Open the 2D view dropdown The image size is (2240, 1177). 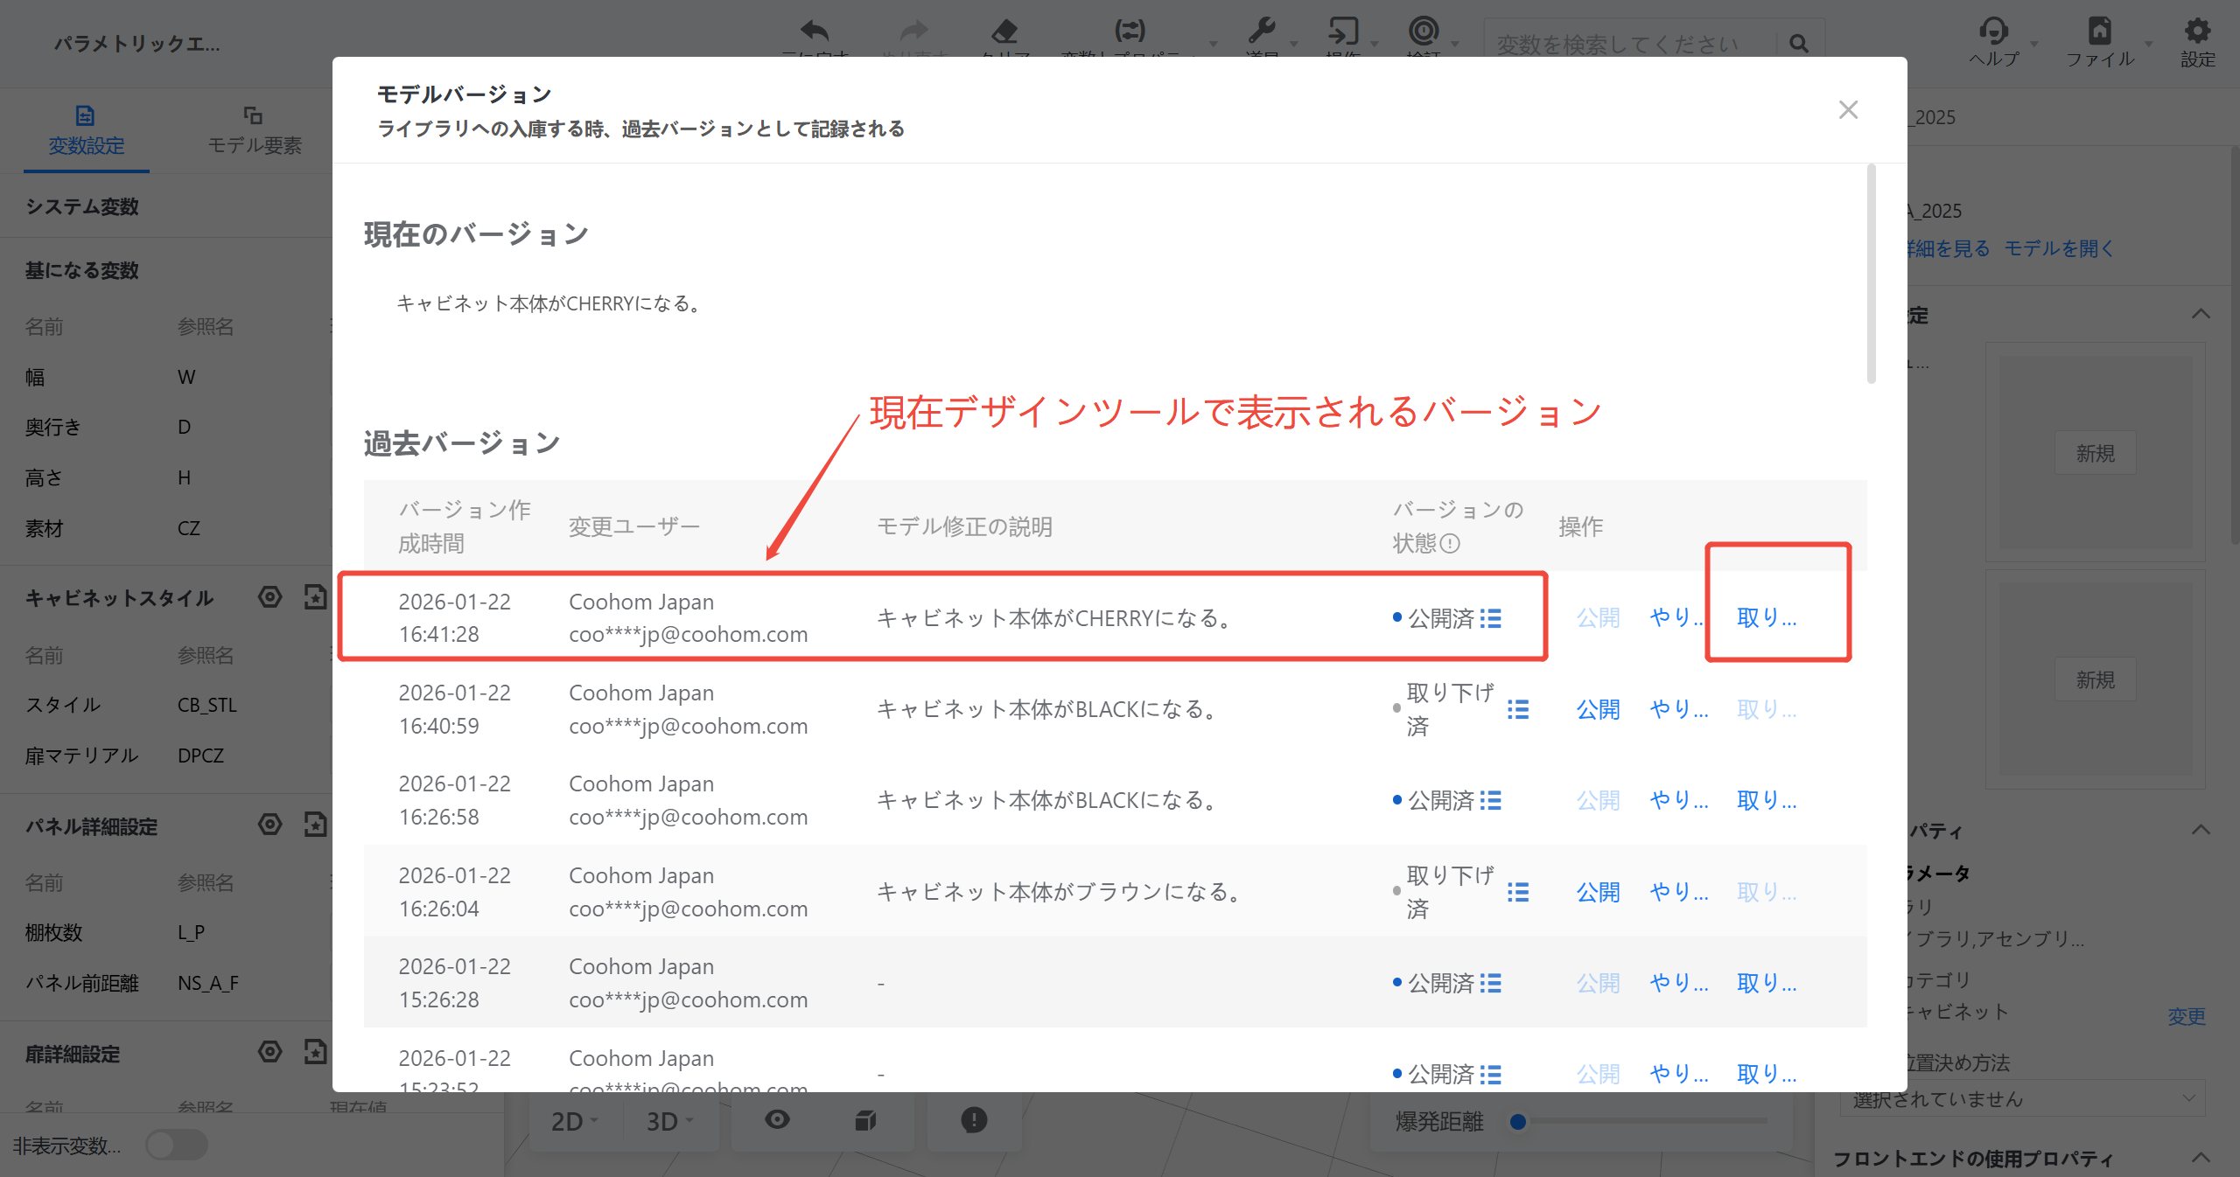(574, 1121)
